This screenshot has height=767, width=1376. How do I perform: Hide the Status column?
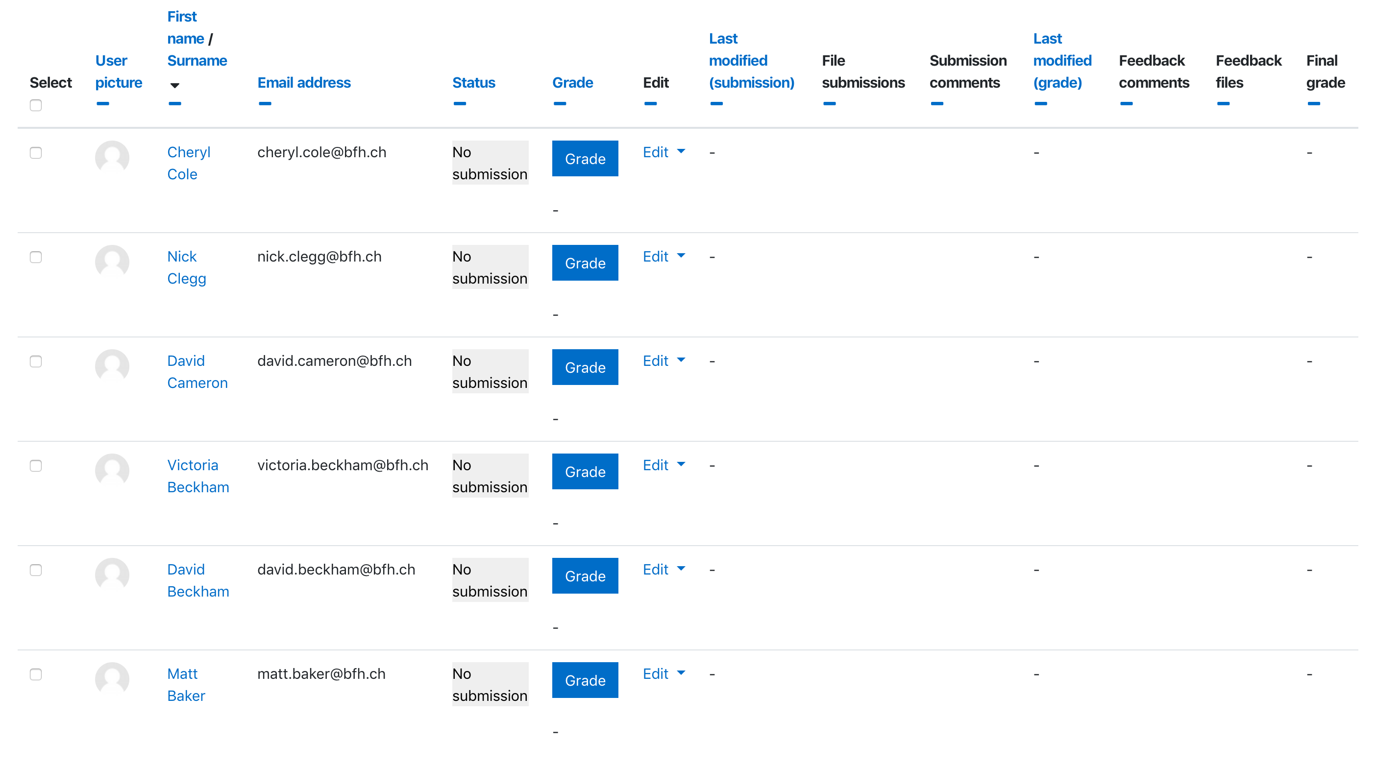click(x=460, y=103)
